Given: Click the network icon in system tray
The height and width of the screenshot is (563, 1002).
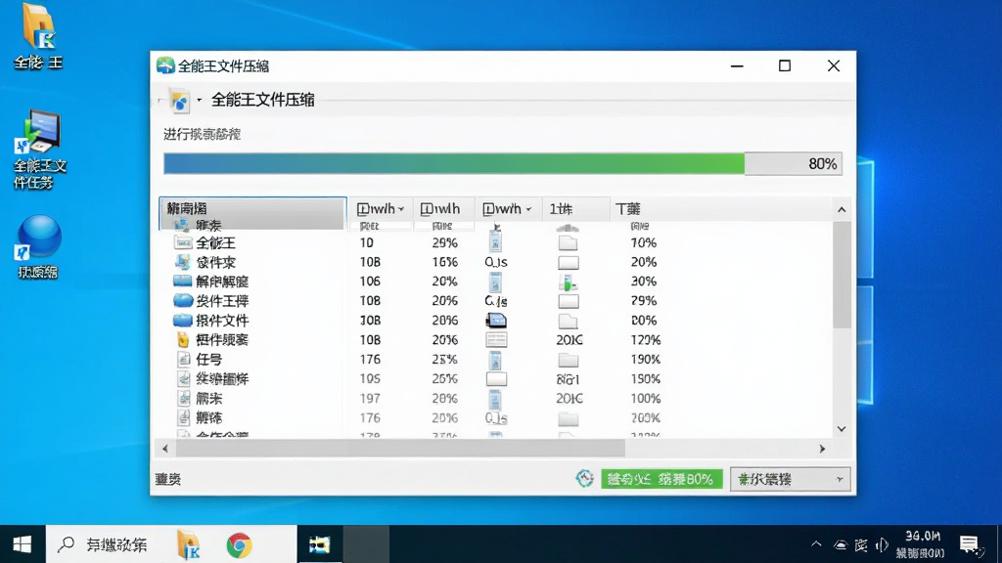Looking at the screenshot, I should [x=841, y=545].
